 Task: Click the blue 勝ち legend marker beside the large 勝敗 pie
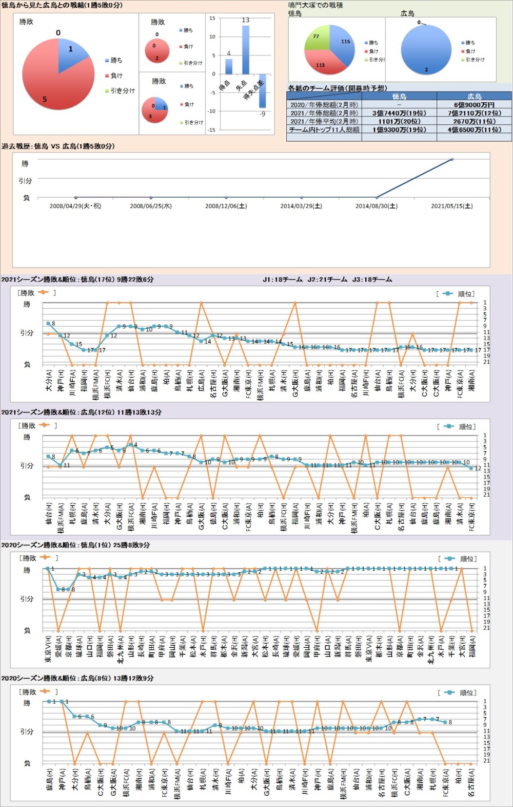107,61
